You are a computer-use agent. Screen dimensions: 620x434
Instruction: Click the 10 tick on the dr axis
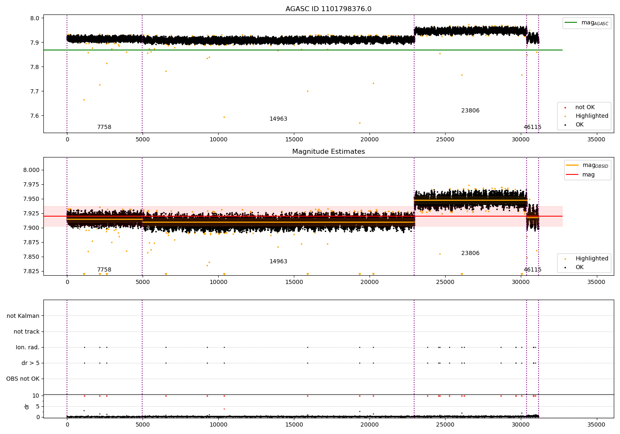36,396
